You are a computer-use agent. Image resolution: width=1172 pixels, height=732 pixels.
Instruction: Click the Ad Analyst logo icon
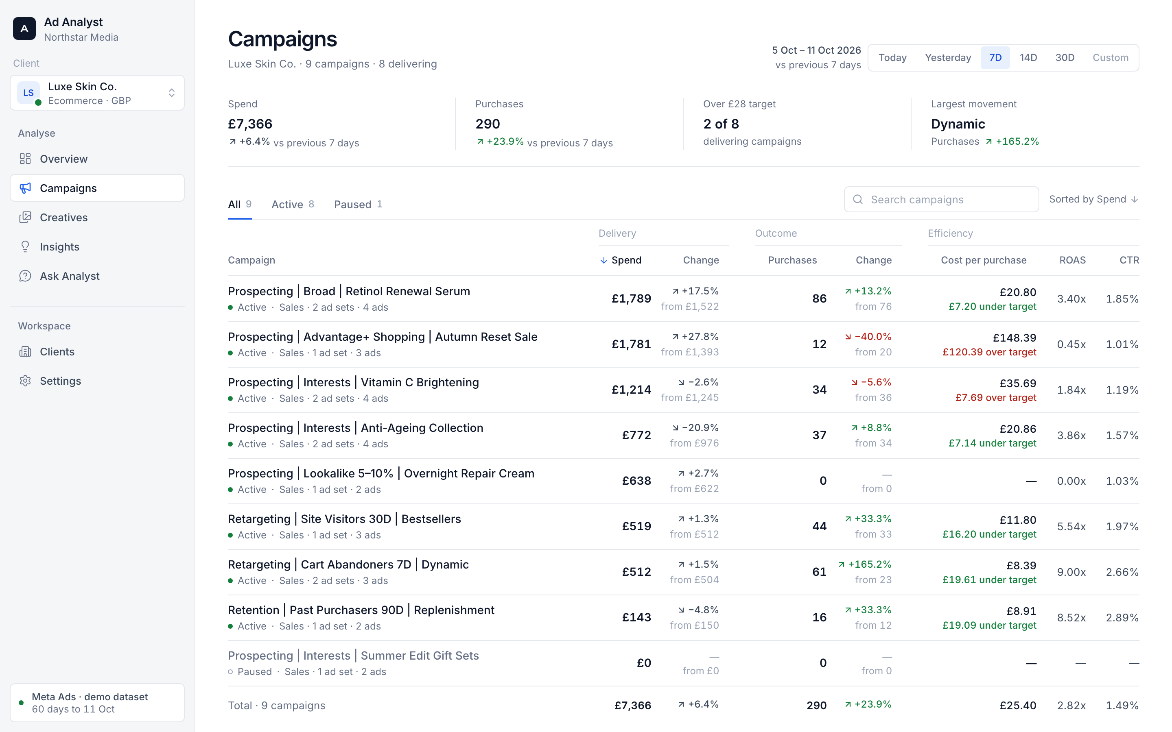(x=24, y=28)
